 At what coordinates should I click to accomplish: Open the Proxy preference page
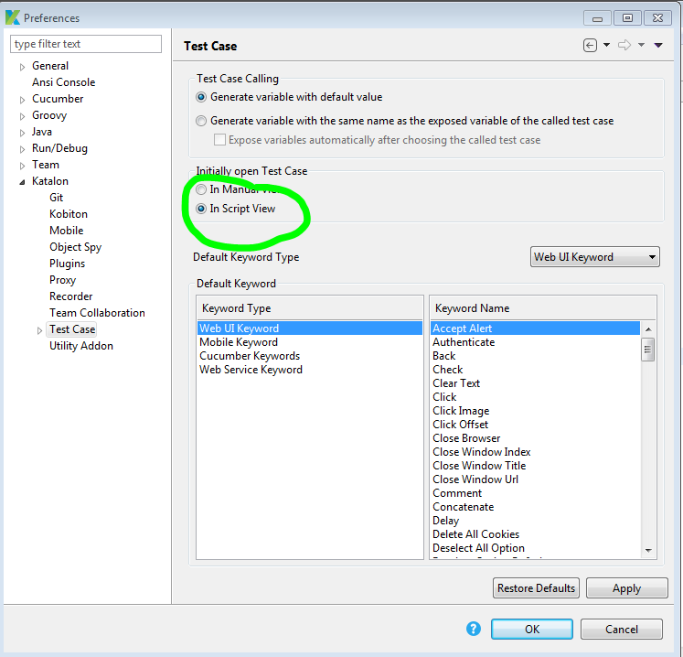coord(63,280)
